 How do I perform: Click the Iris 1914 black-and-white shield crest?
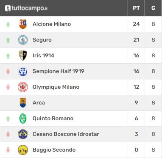[x=23, y=56]
